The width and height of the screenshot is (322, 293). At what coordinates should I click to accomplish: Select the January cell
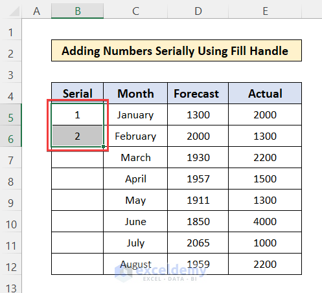tap(135, 114)
